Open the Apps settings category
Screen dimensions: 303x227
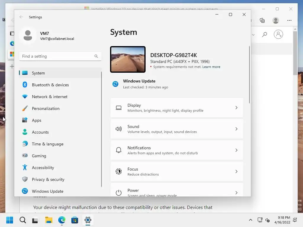coord(60,120)
